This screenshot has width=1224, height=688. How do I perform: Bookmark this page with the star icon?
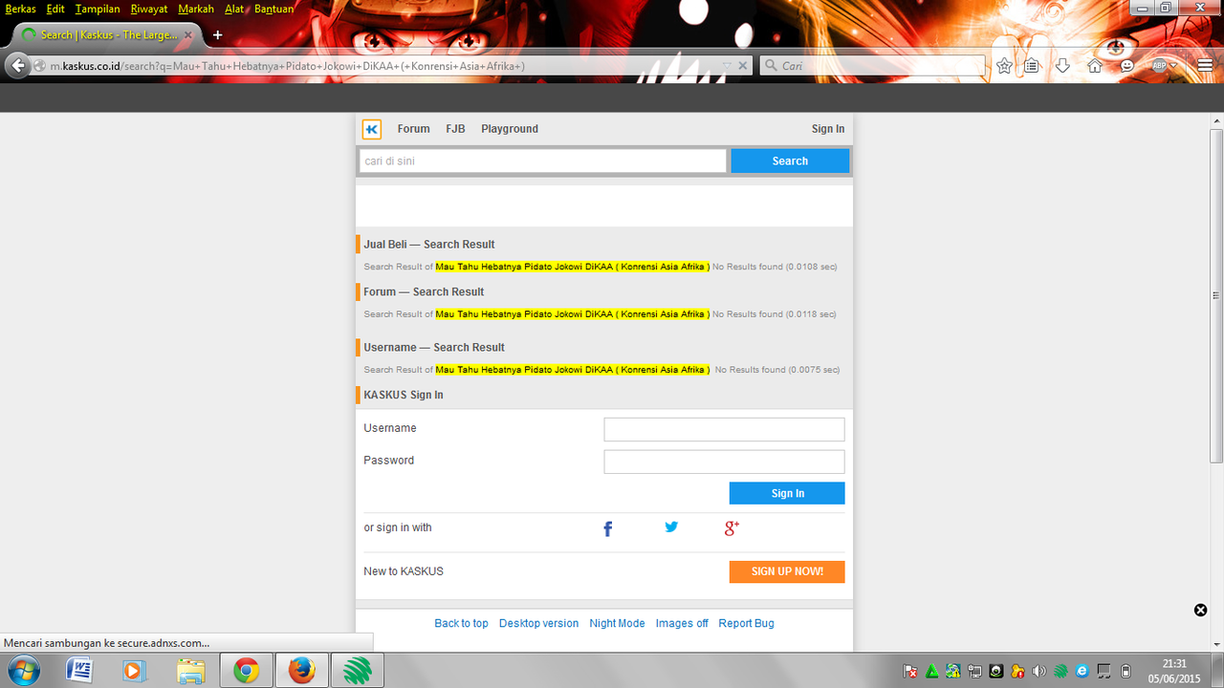pyautogui.click(x=1004, y=66)
